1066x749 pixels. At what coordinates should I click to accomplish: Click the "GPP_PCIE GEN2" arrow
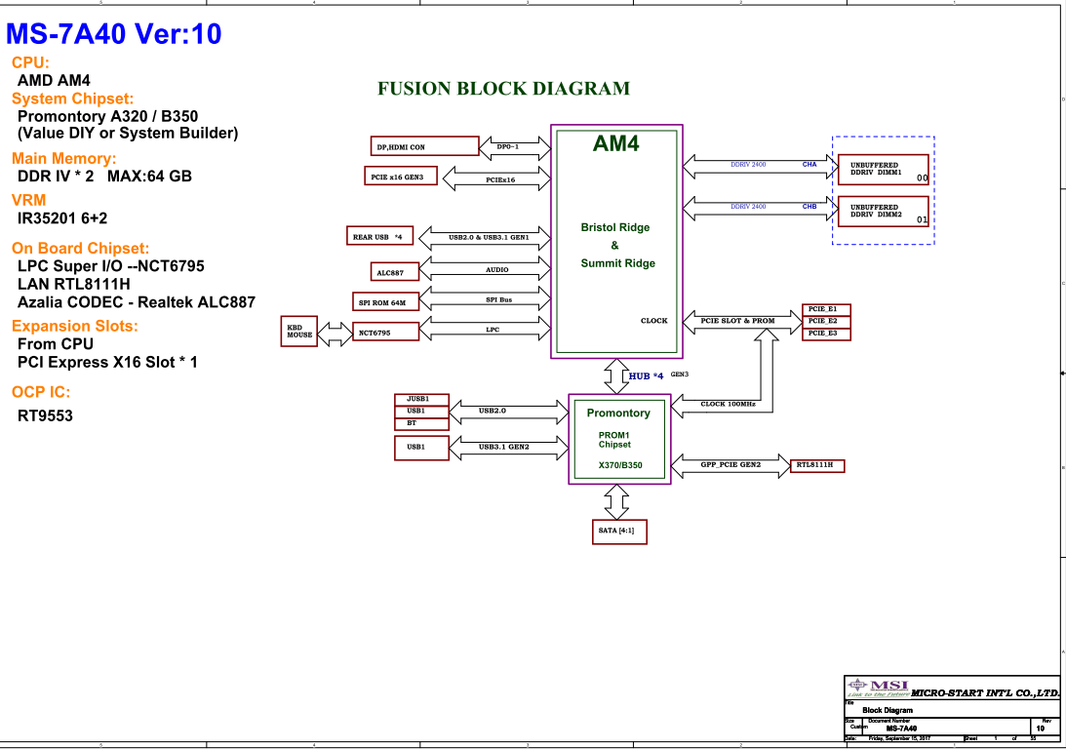(730, 465)
